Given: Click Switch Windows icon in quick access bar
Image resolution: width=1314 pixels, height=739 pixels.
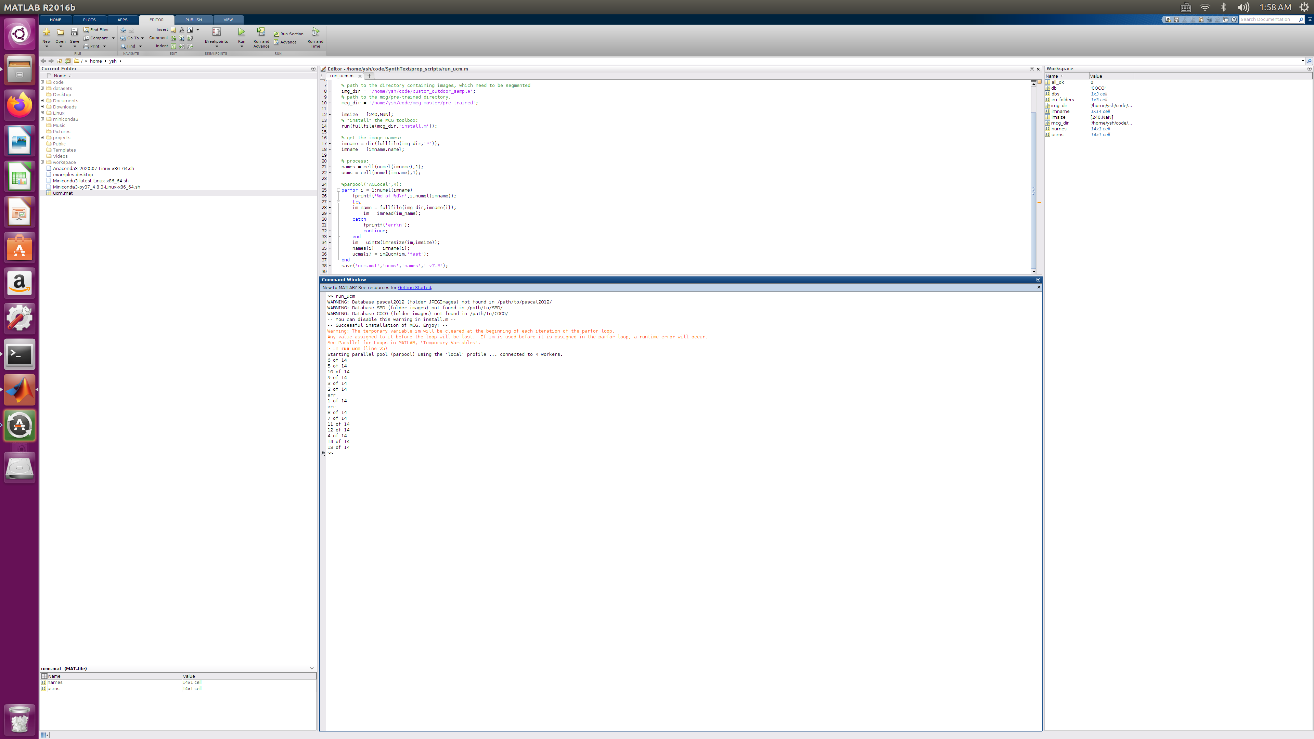Looking at the screenshot, I should coord(1226,20).
